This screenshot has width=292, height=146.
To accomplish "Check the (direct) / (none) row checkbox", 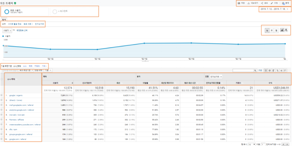I will click(x=2, y=100).
